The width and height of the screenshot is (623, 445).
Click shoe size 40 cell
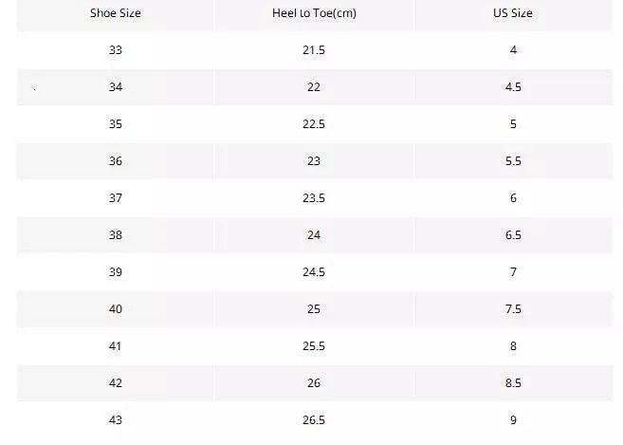[x=116, y=309]
